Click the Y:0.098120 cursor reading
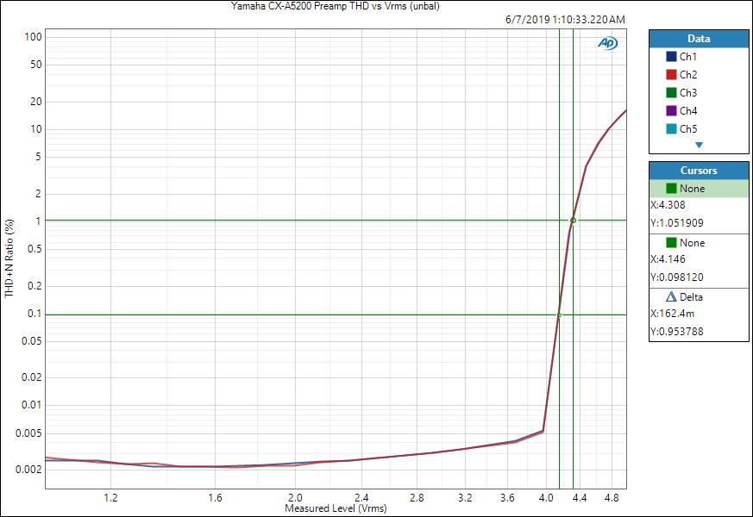This screenshot has width=753, height=517. [x=678, y=277]
